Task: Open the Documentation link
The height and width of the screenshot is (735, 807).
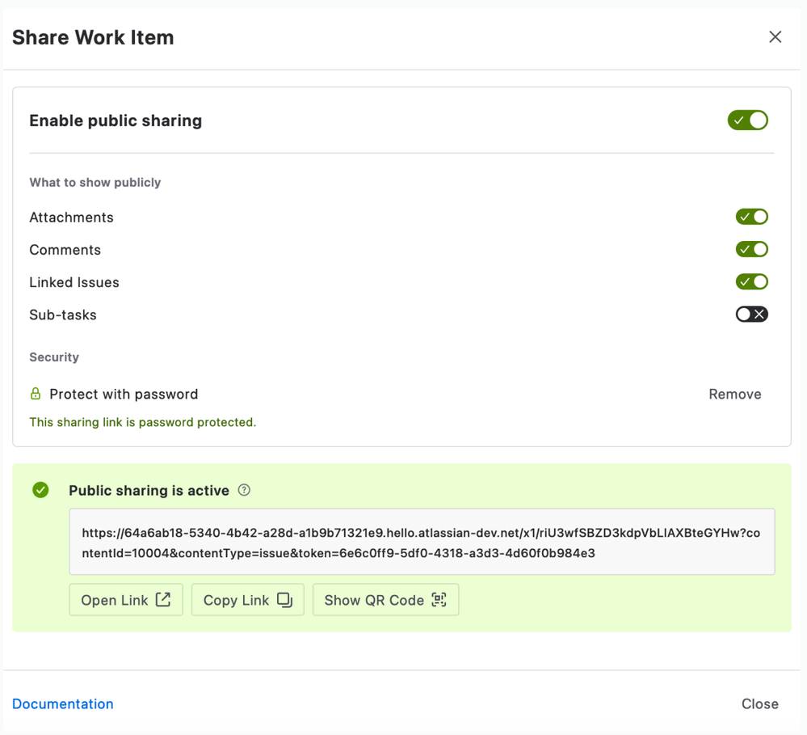Action: pos(63,703)
